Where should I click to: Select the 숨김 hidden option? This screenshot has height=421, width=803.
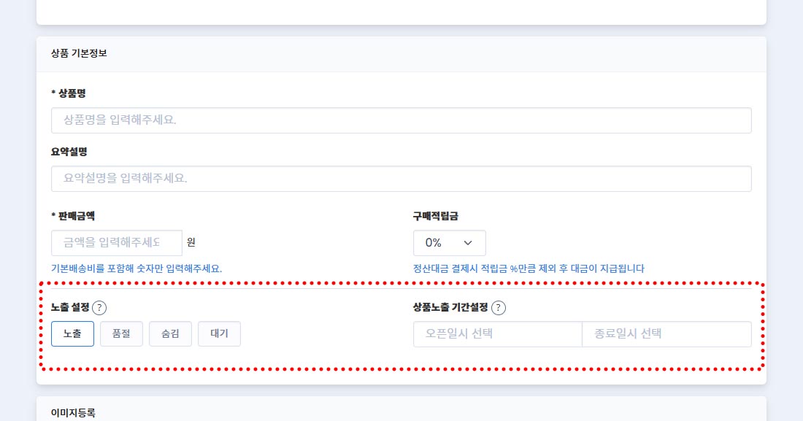click(170, 334)
